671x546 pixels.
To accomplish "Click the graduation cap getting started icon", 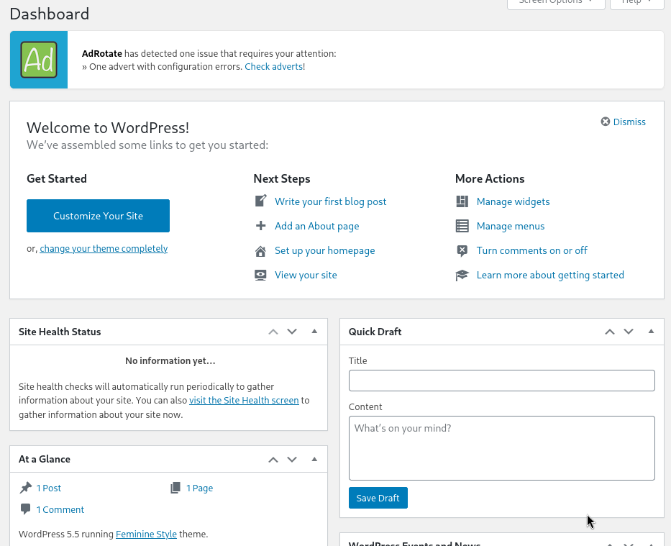I will tap(462, 275).
